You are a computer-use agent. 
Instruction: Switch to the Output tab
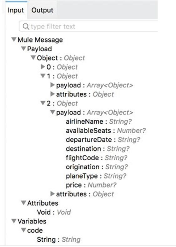pos(42,10)
